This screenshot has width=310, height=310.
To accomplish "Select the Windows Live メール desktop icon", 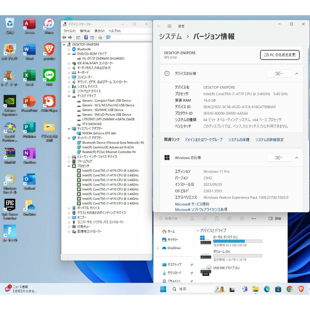I will pos(10,184).
